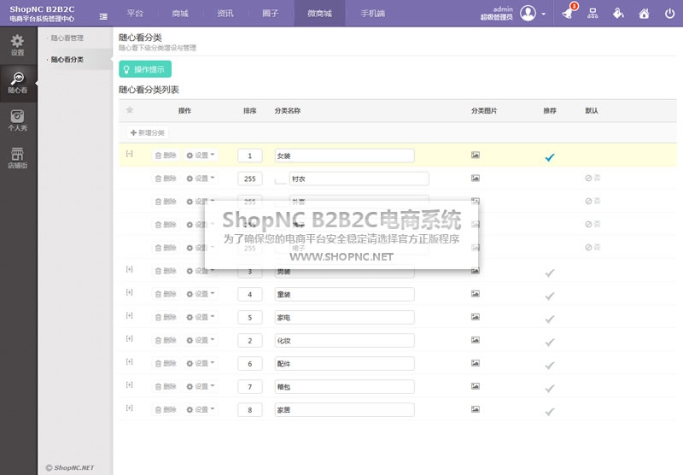Click the admin user avatar icon
Image resolution: width=683 pixels, height=475 pixels.
click(x=528, y=13)
